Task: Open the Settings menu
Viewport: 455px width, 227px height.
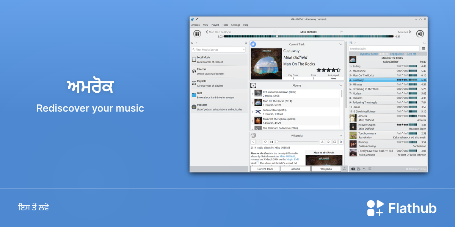Action: coord(235,25)
